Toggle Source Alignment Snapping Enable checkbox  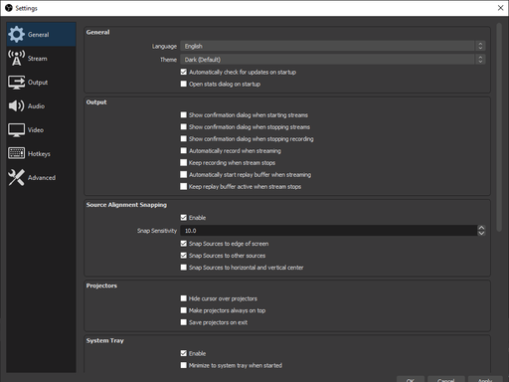pyautogui.click(x=184, y=218)
